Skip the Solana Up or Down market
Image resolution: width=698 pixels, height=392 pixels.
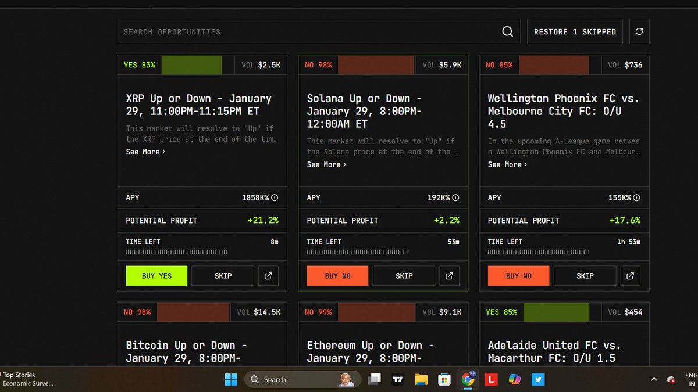pos(404,276)
